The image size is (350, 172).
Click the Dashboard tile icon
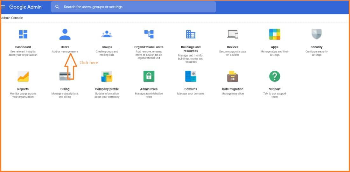pyautogui.click(x=23, y=34)
